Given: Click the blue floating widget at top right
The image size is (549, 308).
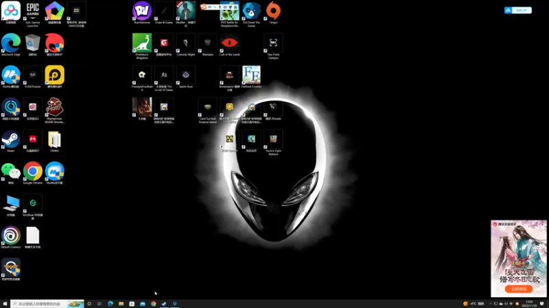Looking at the screenshot, I should click(518, 10).
